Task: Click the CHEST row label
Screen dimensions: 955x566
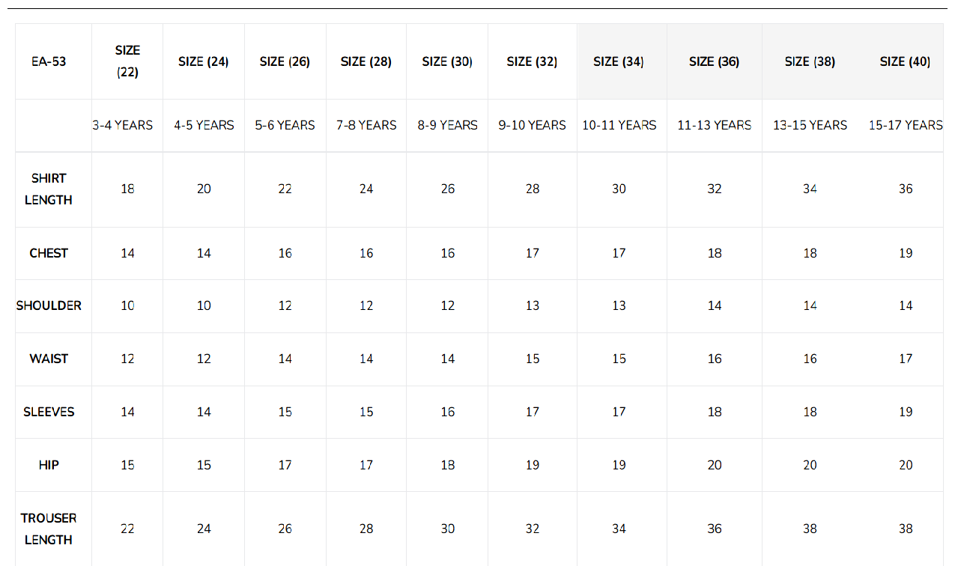Action: pos(49,253)
